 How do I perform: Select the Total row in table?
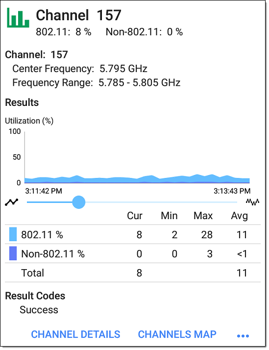[x=133, y=273]
